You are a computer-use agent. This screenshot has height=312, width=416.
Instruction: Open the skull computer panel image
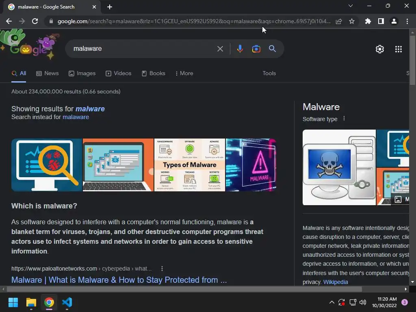coord(339,167)
